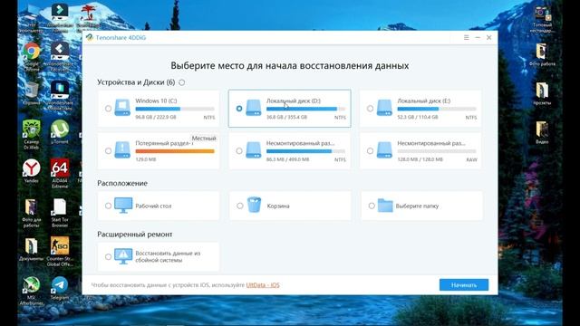This screenshot has height=326, width=580.
Task: Open Google Chrome from the desktop
Action: [x=32, y=52]
